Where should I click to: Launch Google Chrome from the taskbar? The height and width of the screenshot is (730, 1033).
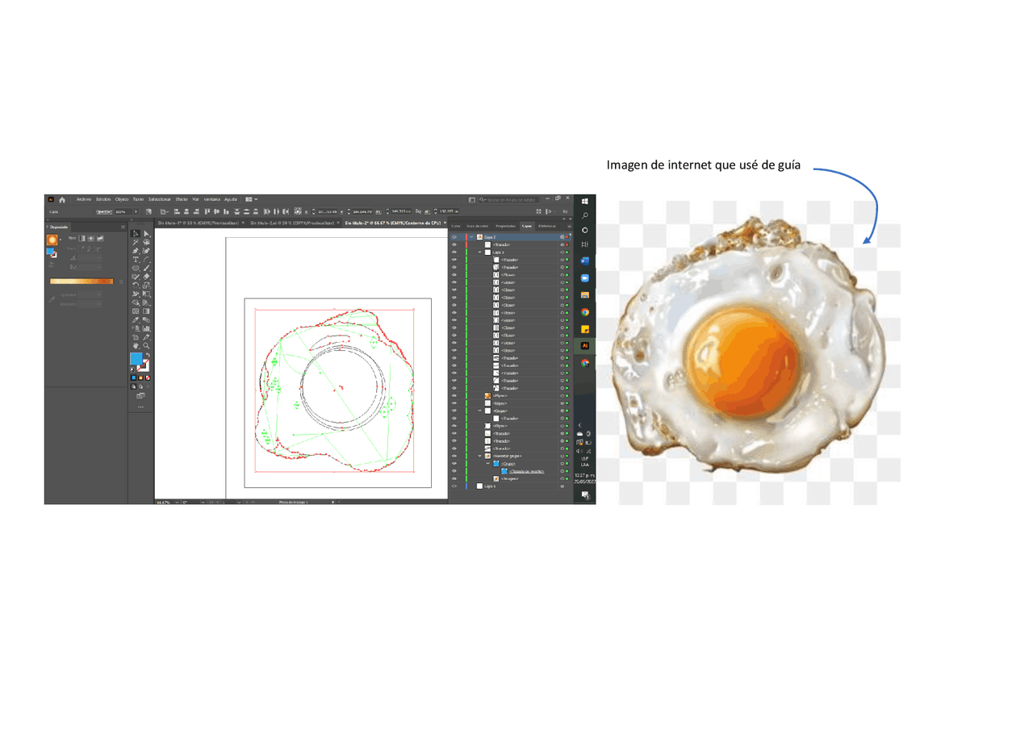coord(584,311)
